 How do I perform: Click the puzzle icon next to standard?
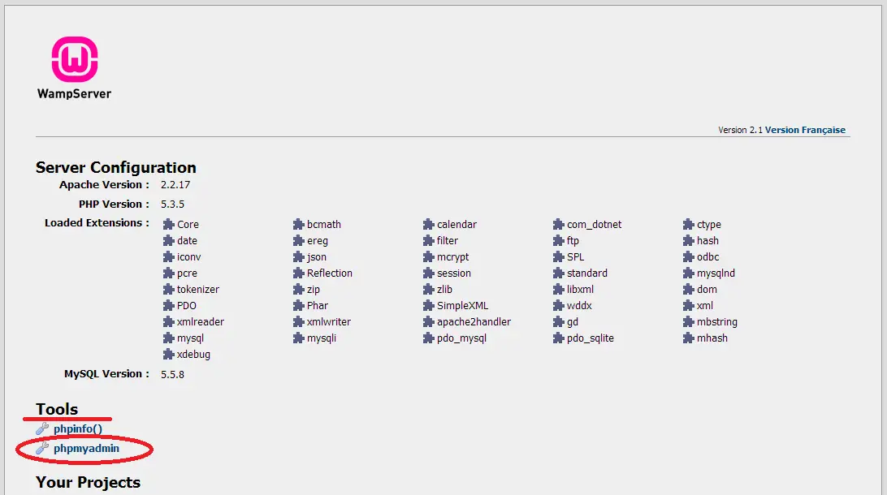coord(559,273)
